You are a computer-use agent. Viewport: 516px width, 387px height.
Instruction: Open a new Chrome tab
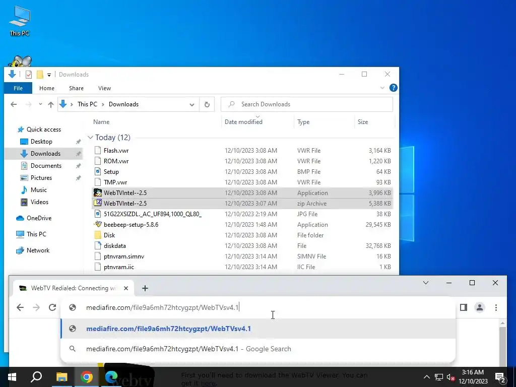pos(145,288)
